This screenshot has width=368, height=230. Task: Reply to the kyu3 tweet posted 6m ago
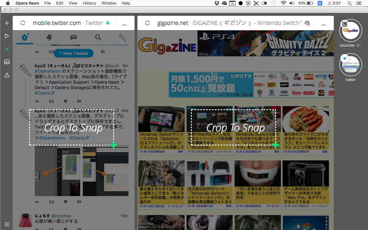point(37,101)
